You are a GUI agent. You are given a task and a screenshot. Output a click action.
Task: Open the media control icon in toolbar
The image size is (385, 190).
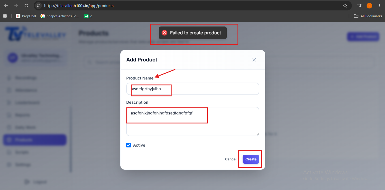click(x=359, y=6)
